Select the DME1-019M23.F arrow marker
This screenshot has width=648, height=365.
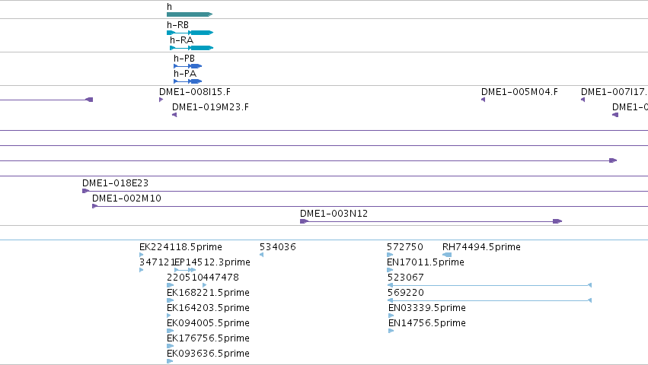point(174,115)
